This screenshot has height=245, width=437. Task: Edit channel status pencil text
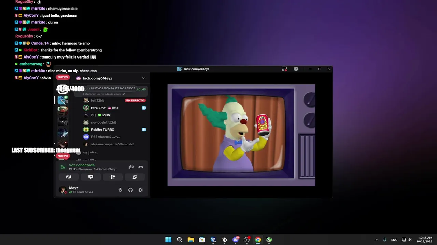pos(104,94)
